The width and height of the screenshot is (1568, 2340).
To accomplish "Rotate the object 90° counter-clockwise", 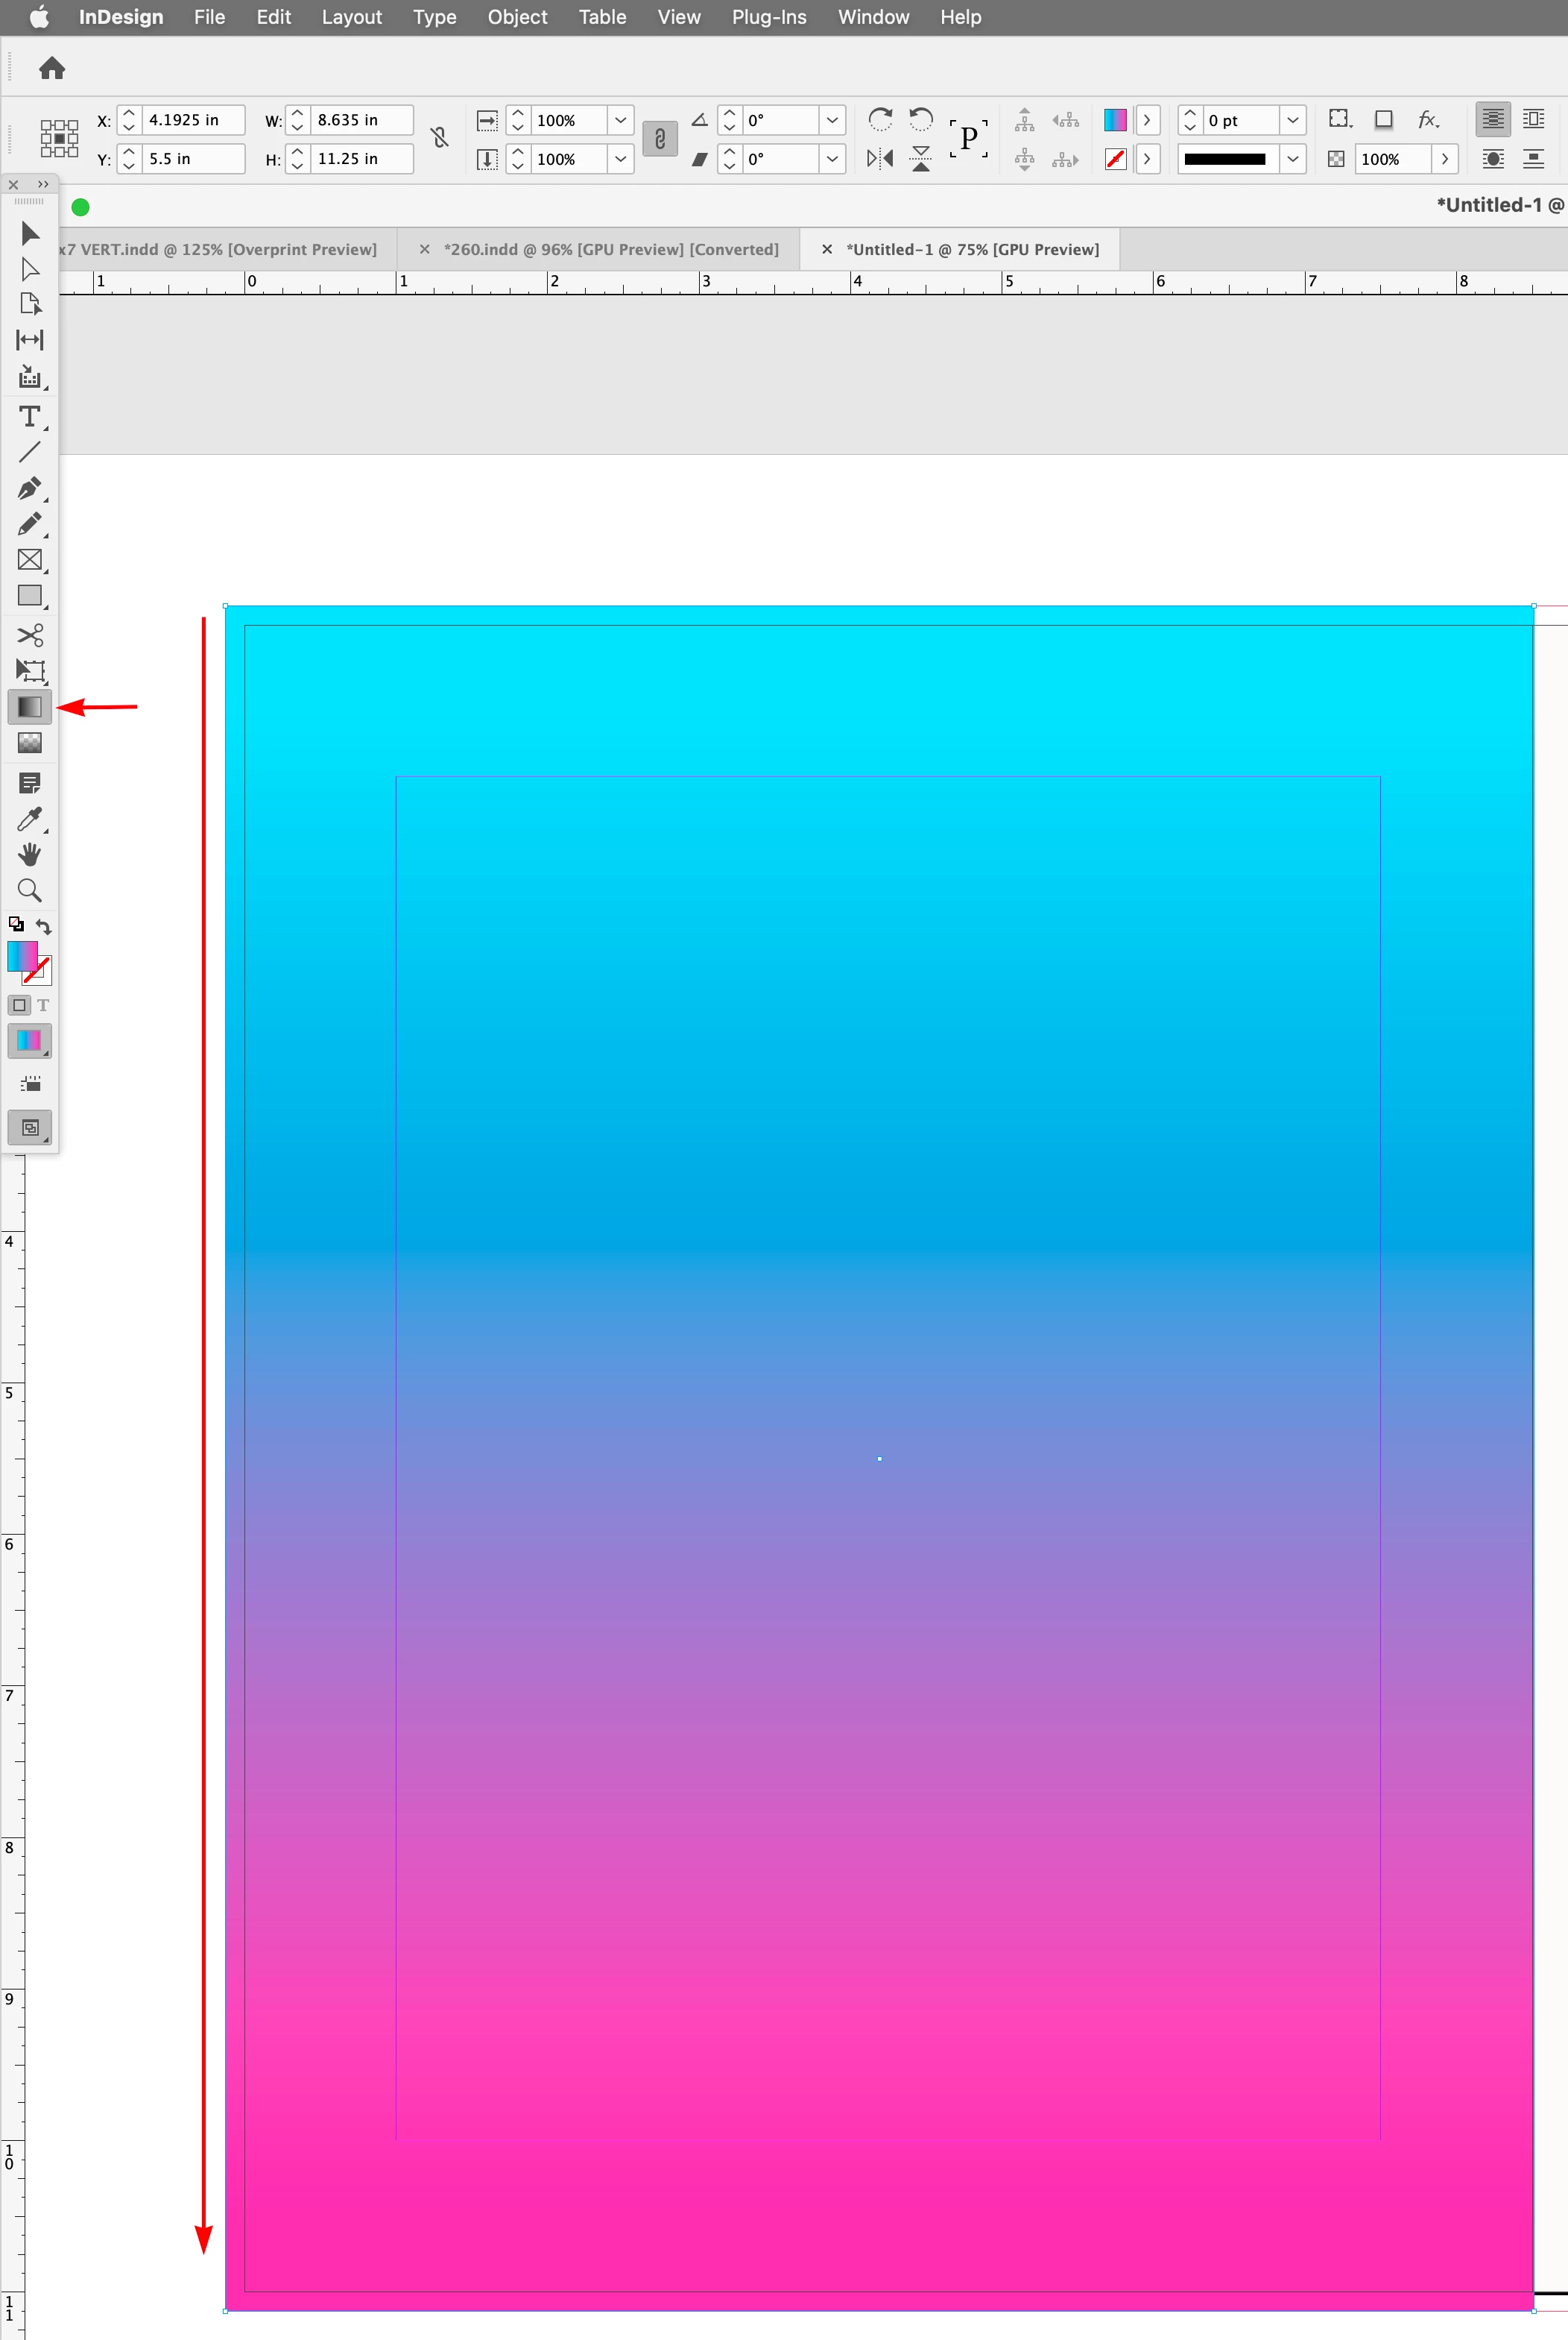I will [921, 120].
